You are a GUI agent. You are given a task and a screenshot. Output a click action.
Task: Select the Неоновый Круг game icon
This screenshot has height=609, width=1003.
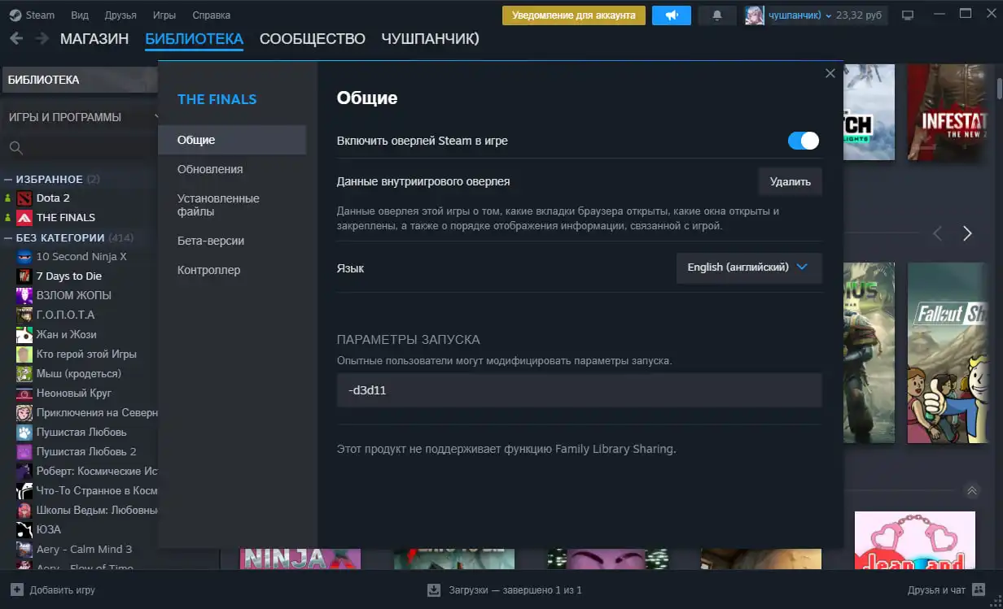(24, 393)
